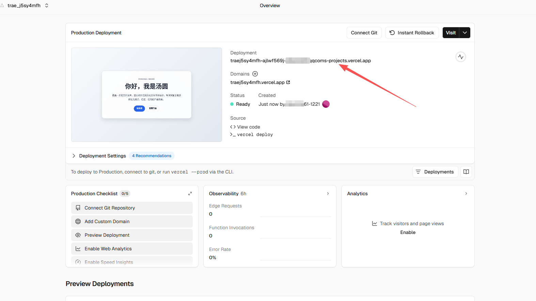536x301 pixels.
Task: Open Deployments list button
Action: 435,172
